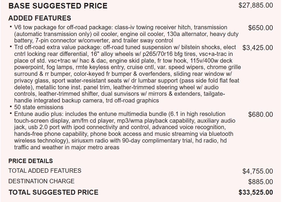
Task: Select the 50 state emissions item
Action: coord(39,107)
